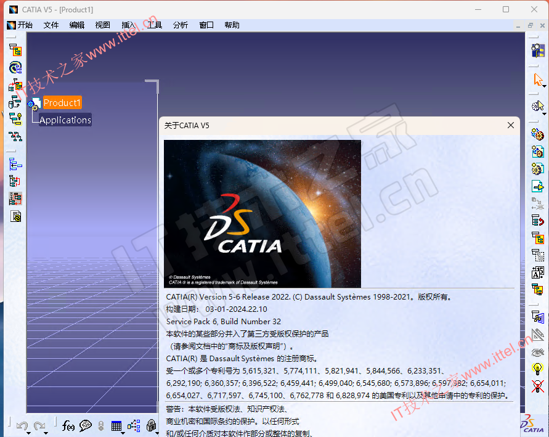The image size is (549, 437).
Task: Open the comment speech bubble tool
Action: [85, 426]
